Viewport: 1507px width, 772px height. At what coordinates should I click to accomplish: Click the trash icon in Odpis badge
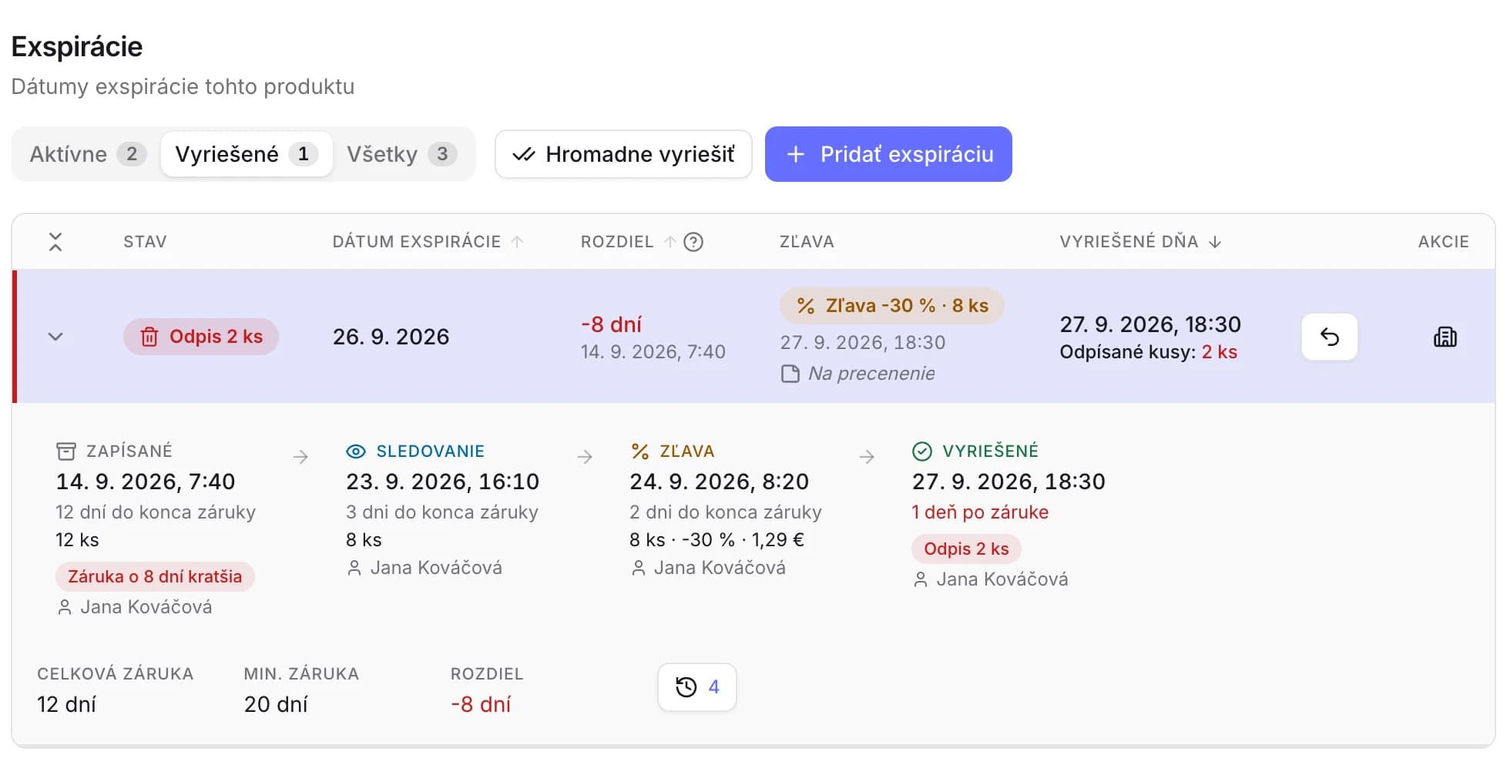pyautogui.click(x=149, y=337)
